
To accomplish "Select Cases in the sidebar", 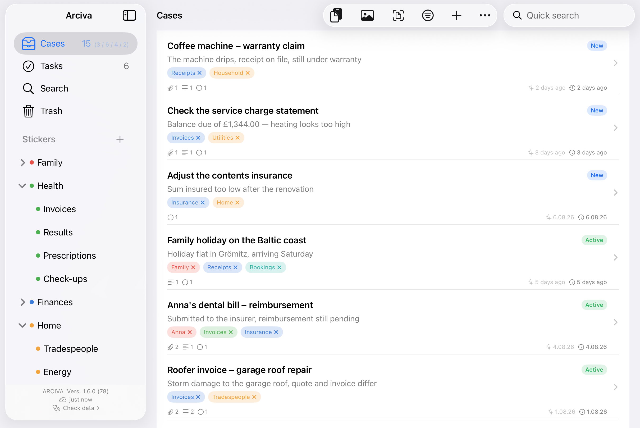I will [x=76, y=43].
